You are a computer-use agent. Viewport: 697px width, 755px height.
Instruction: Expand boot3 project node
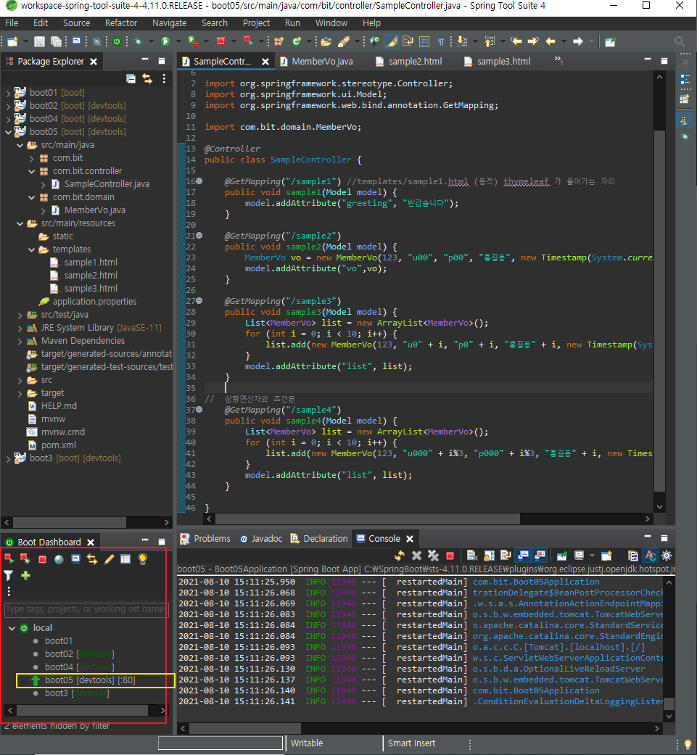pos(8,458)
